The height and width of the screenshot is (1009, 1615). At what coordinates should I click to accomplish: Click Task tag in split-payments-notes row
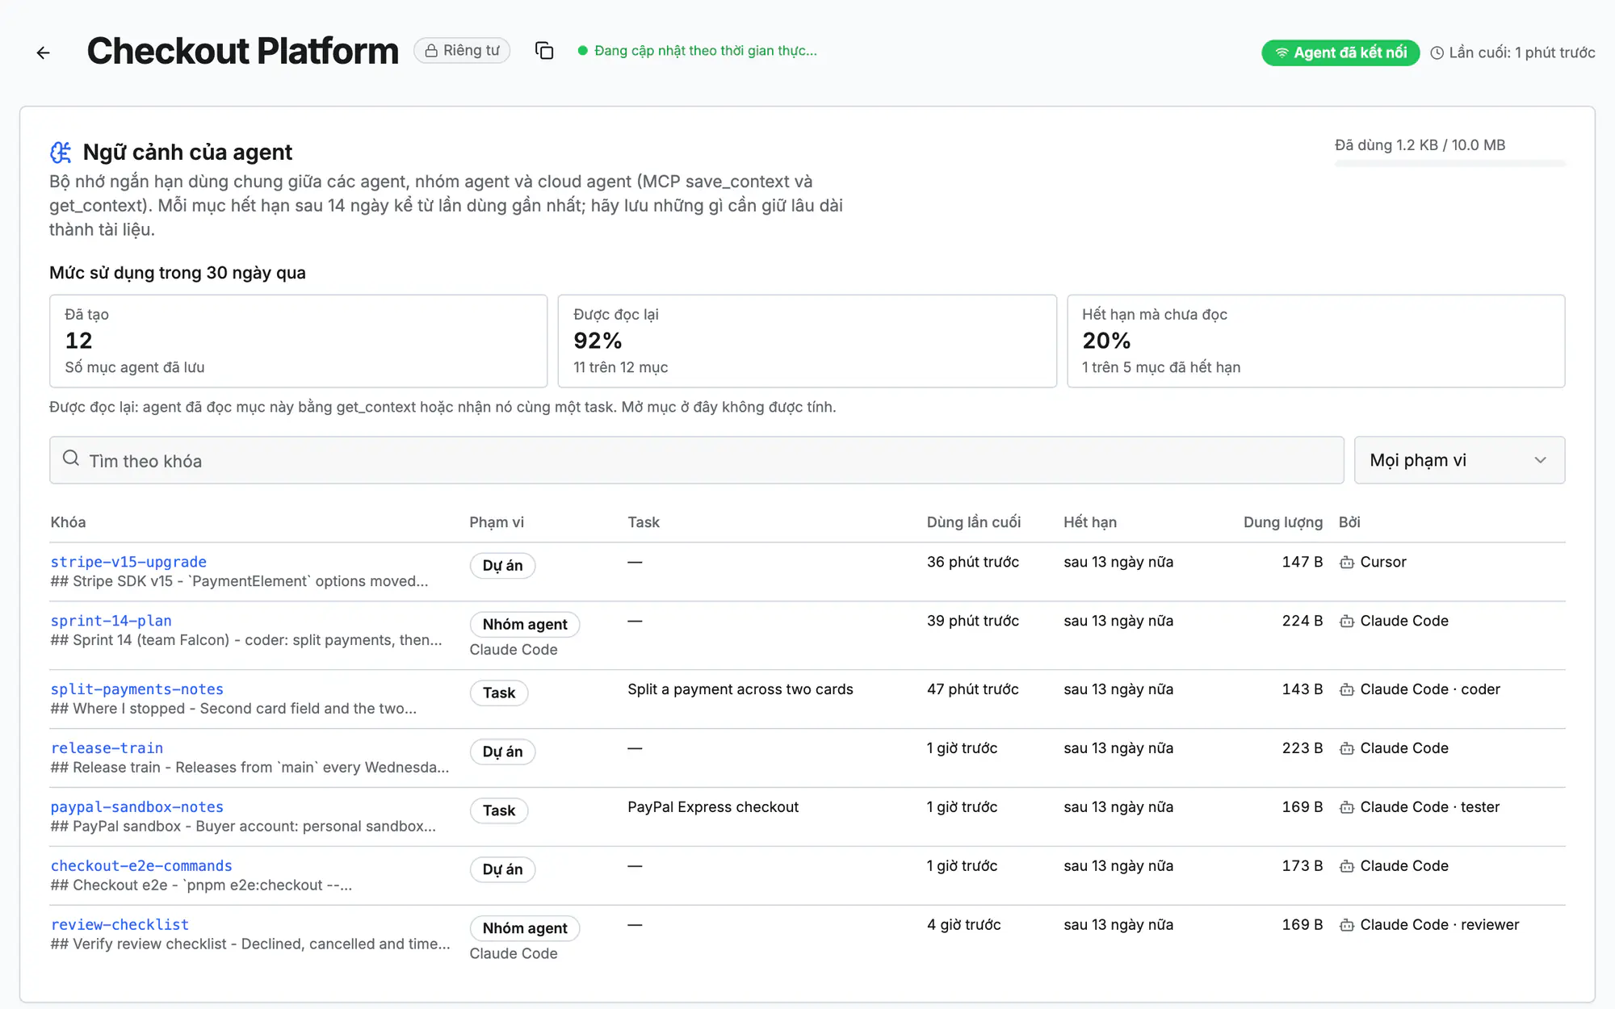click(x=499, y=693)
